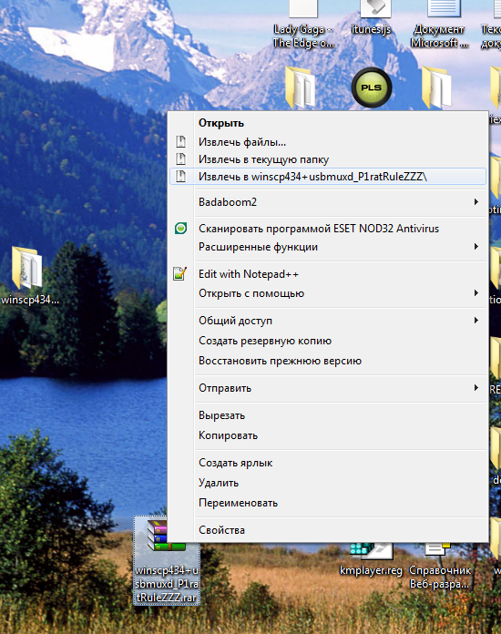Viewport: 501px width, 634px height.
Task: Select the winscp434+usbmuxd_P1ratRuleZZZ.rar archive icon
Action: click(167, 560)
